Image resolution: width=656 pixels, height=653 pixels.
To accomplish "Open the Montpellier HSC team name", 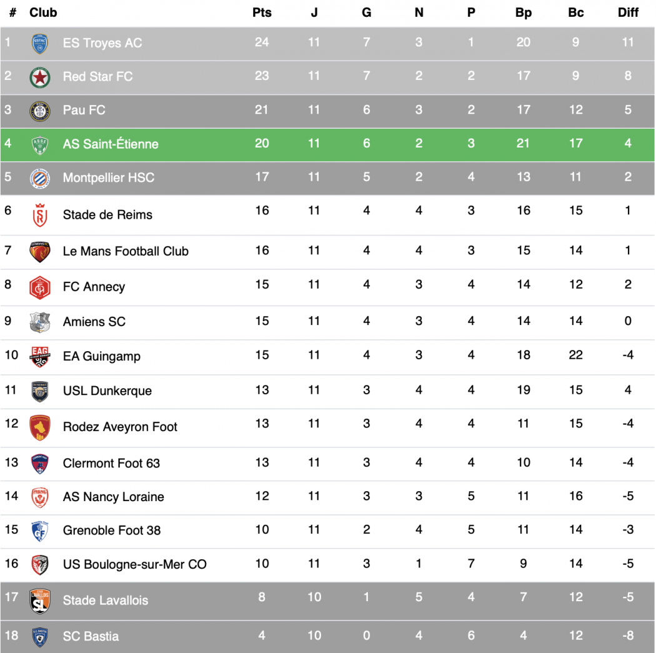I will coord(109,178).
